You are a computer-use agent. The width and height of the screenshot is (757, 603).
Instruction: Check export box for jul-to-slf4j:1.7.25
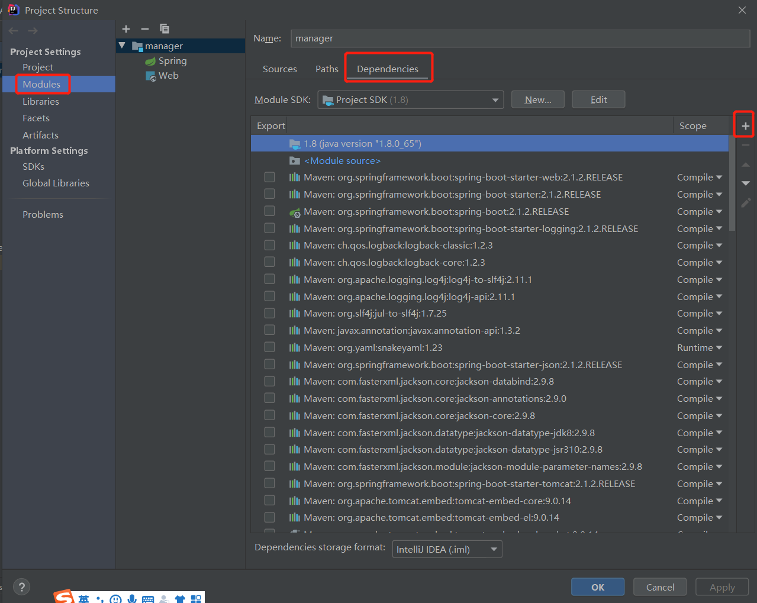[x=269, y=313]
